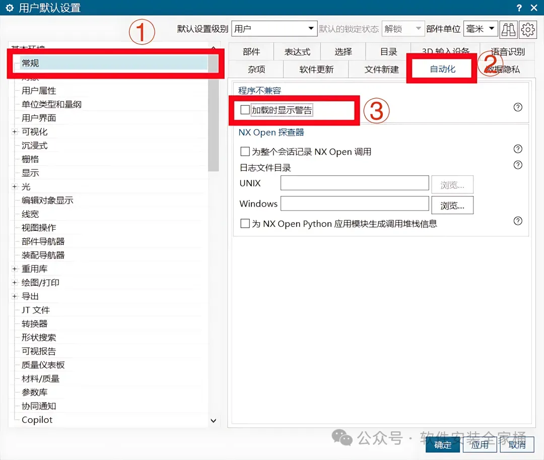
Task: Check 为 NX Open Python 应用模块生成调用堆栈信息
Action: pos(245,223)
